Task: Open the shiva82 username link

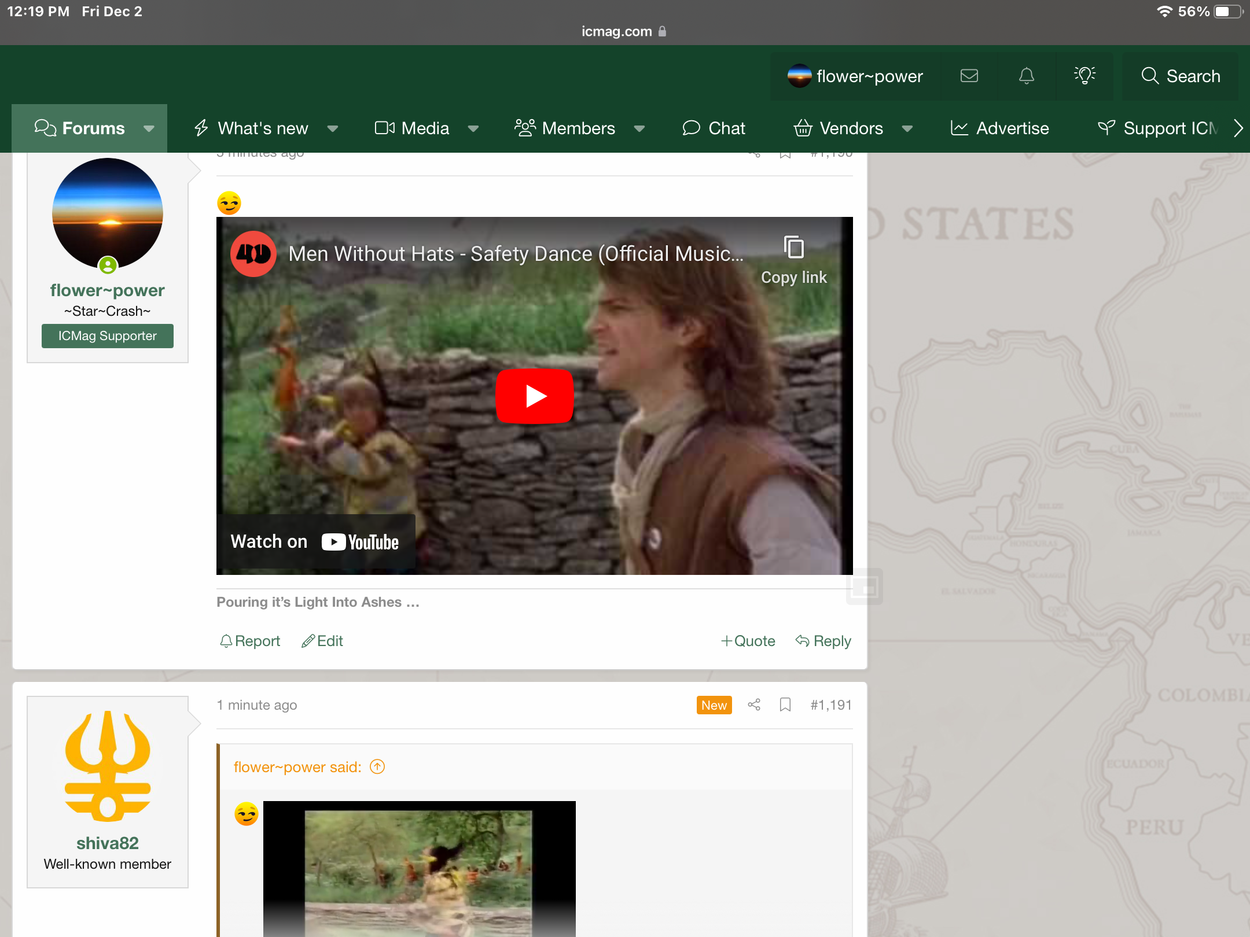Action: pyautogui.click(x=108, y=843)
